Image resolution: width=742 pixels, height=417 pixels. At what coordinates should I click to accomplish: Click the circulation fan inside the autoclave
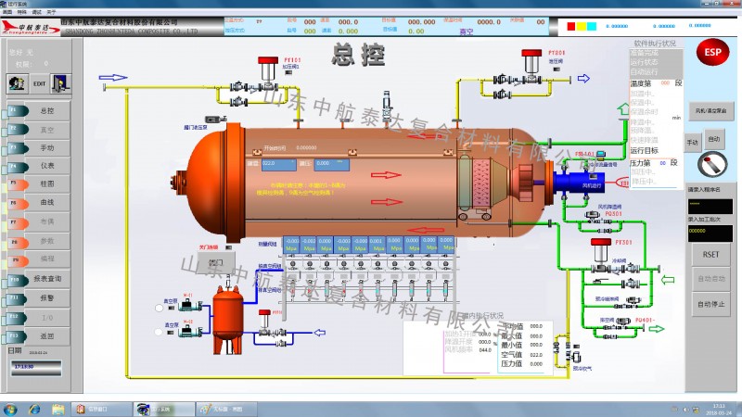[x=525, y=183]
